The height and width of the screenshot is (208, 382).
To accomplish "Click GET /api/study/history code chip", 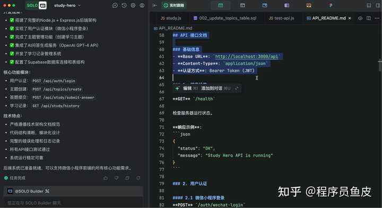I will point(56,106).
